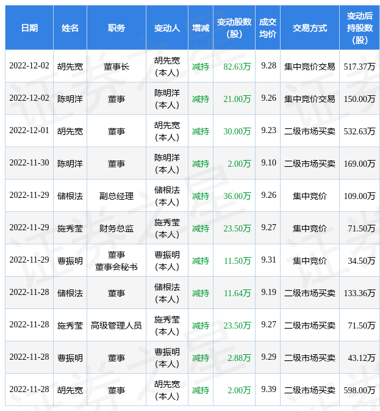Image resolution: width=380 pixels, height=411 pixels.
Task: Click the 517.37万 holdings value
Action: pyautogui.click(x=360, y=67)
